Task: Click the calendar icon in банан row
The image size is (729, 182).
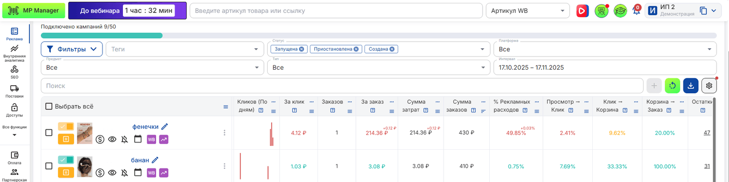Action: pyautogui.click(x=138, y=173)
